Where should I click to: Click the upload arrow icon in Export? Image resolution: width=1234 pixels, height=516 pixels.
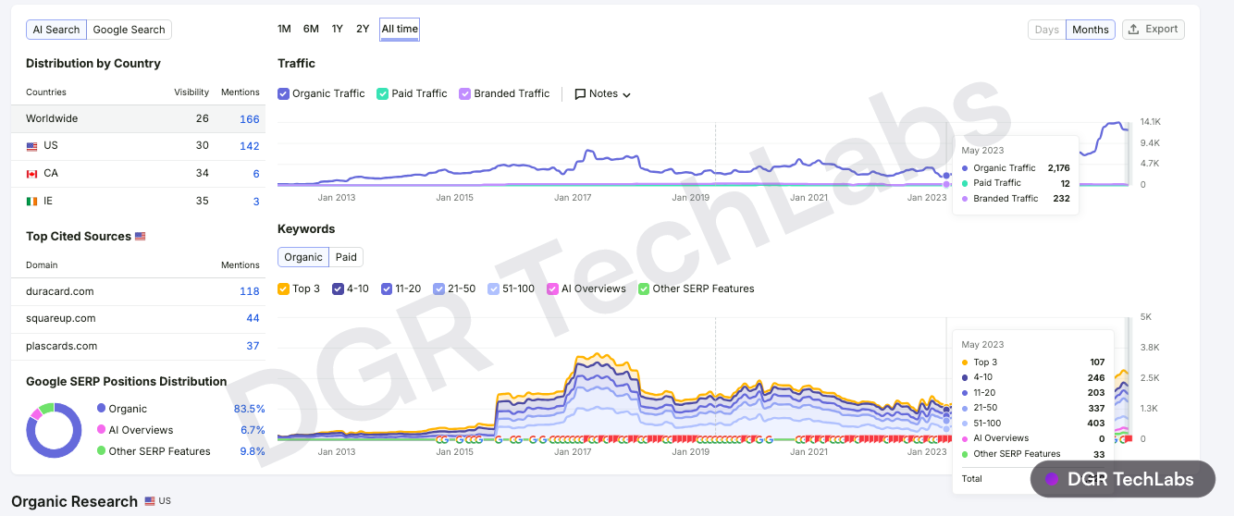click(x=1134, y=30)
